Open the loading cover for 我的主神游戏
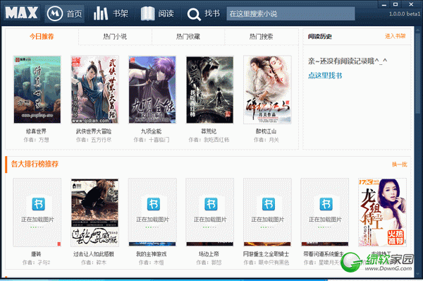 tap(152, 213)
